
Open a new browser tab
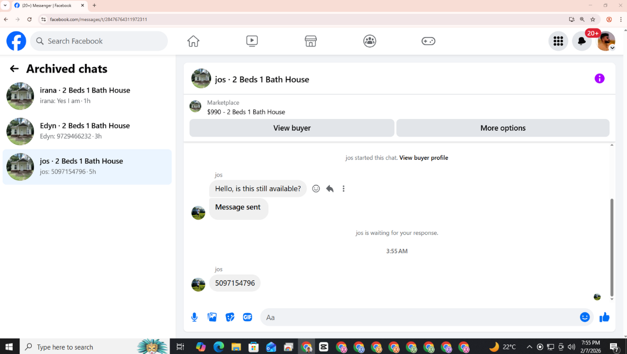click(94, 6)
